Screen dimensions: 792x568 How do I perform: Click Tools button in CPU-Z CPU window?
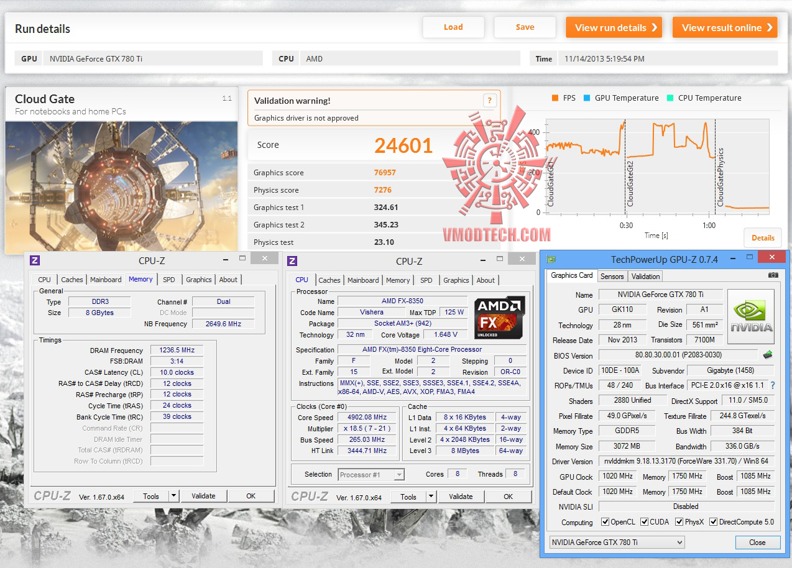click(408, 497)
